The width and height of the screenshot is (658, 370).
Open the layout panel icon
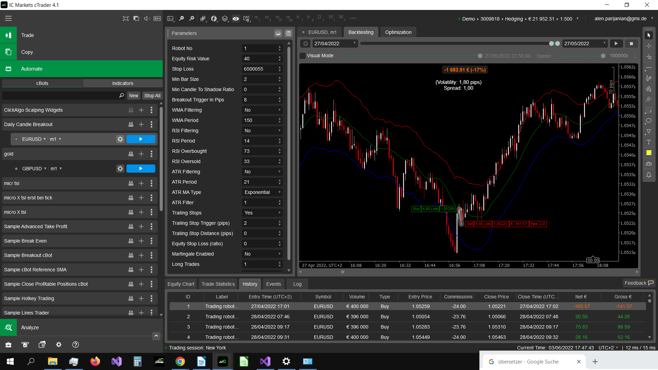pyautogui.click(x=170, y=18)
